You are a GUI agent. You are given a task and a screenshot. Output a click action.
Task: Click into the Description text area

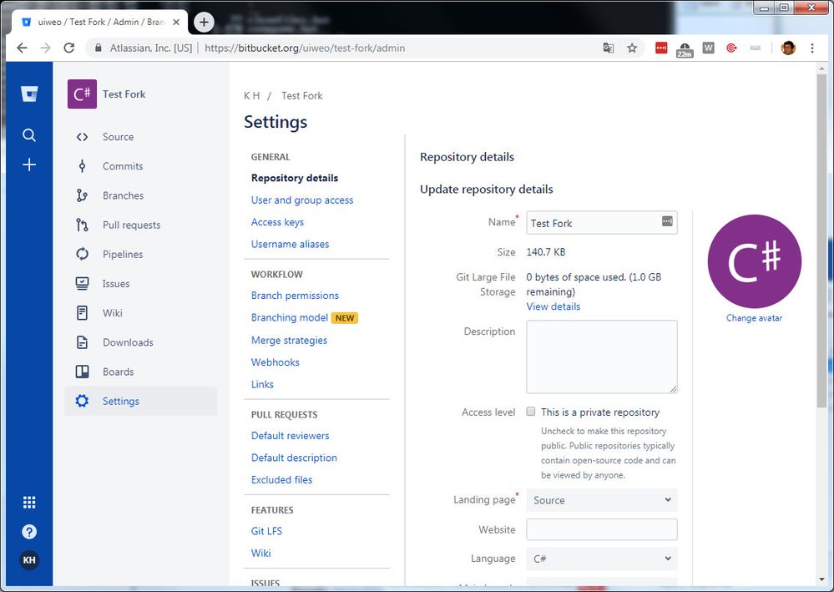coord(602,357)
